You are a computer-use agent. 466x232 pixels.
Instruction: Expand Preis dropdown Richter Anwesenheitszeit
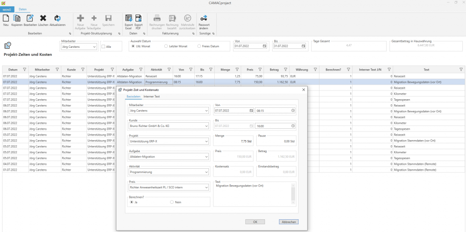click(207, 187)
